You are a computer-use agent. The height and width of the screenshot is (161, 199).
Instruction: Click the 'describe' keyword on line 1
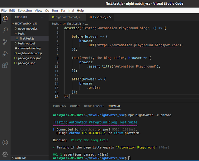point(72,28)
